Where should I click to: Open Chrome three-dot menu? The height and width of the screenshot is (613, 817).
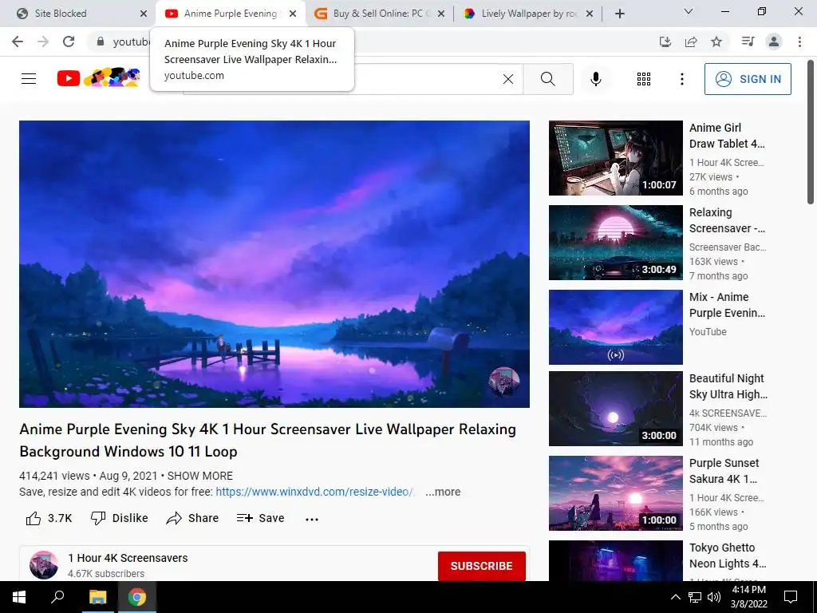[x=799, y=42]
